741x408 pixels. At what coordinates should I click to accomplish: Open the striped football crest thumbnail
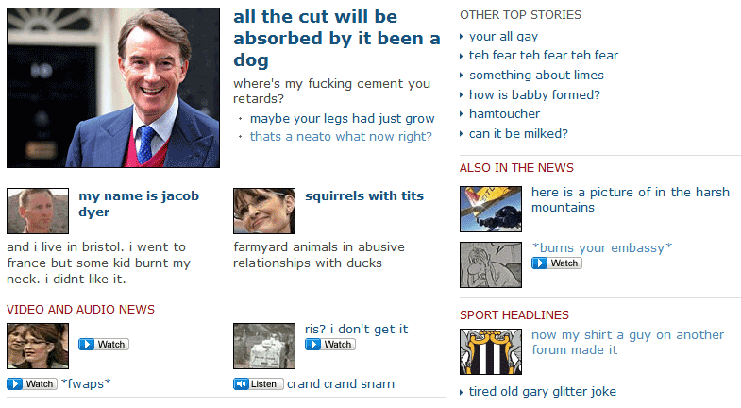pyautogui.click(x=491, y=351)
